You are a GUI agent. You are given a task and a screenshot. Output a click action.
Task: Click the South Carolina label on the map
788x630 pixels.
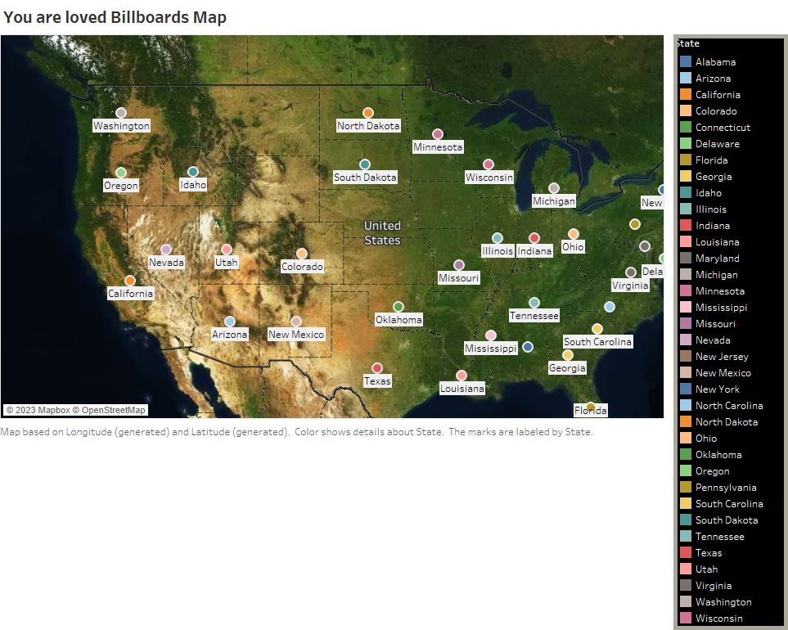point(598,341)
